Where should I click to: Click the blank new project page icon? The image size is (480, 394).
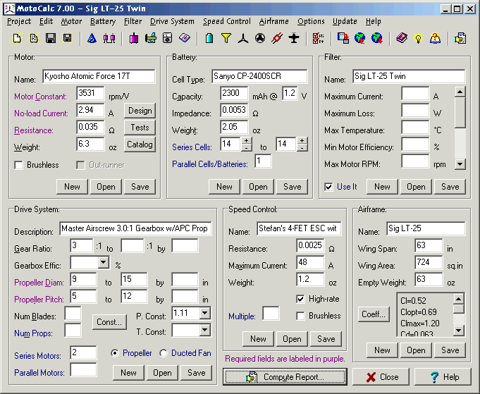pyautogui.click(x=17, y=38)
